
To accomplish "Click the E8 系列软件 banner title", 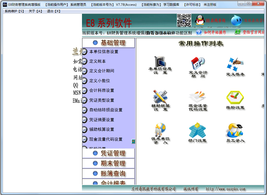I will 109,23.
